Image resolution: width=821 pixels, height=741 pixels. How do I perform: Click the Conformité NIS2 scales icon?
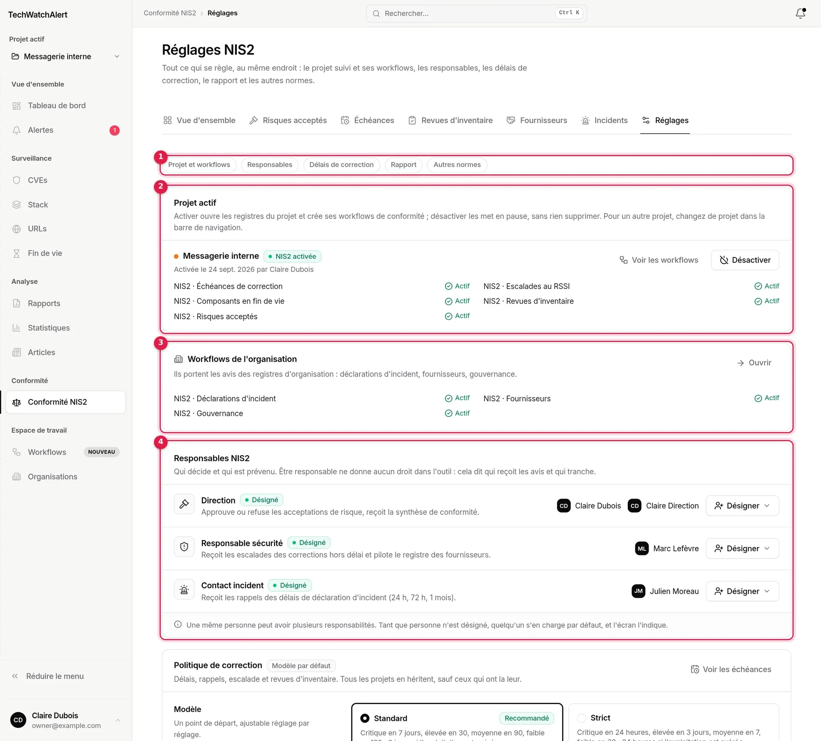tap(17, 402)
